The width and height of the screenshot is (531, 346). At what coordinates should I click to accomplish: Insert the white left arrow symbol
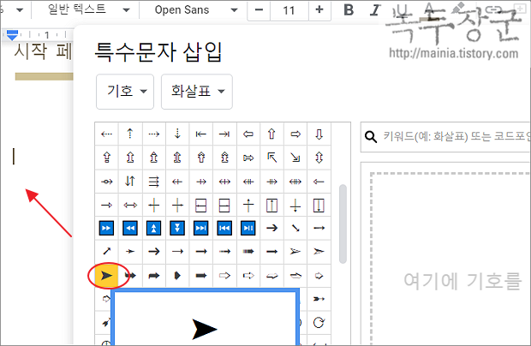[x=248, y=134]
